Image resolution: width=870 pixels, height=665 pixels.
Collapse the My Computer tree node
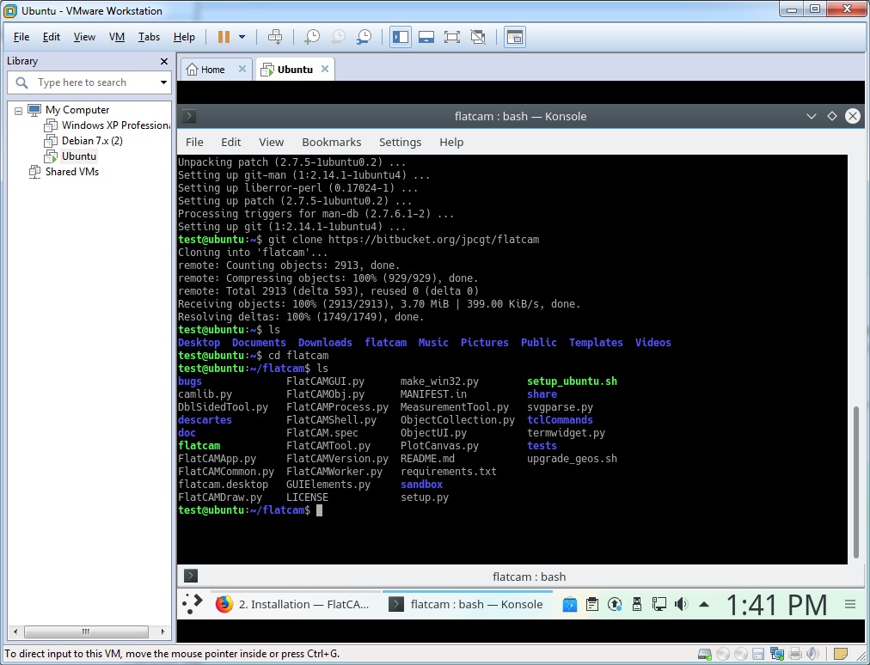(18, 110)
